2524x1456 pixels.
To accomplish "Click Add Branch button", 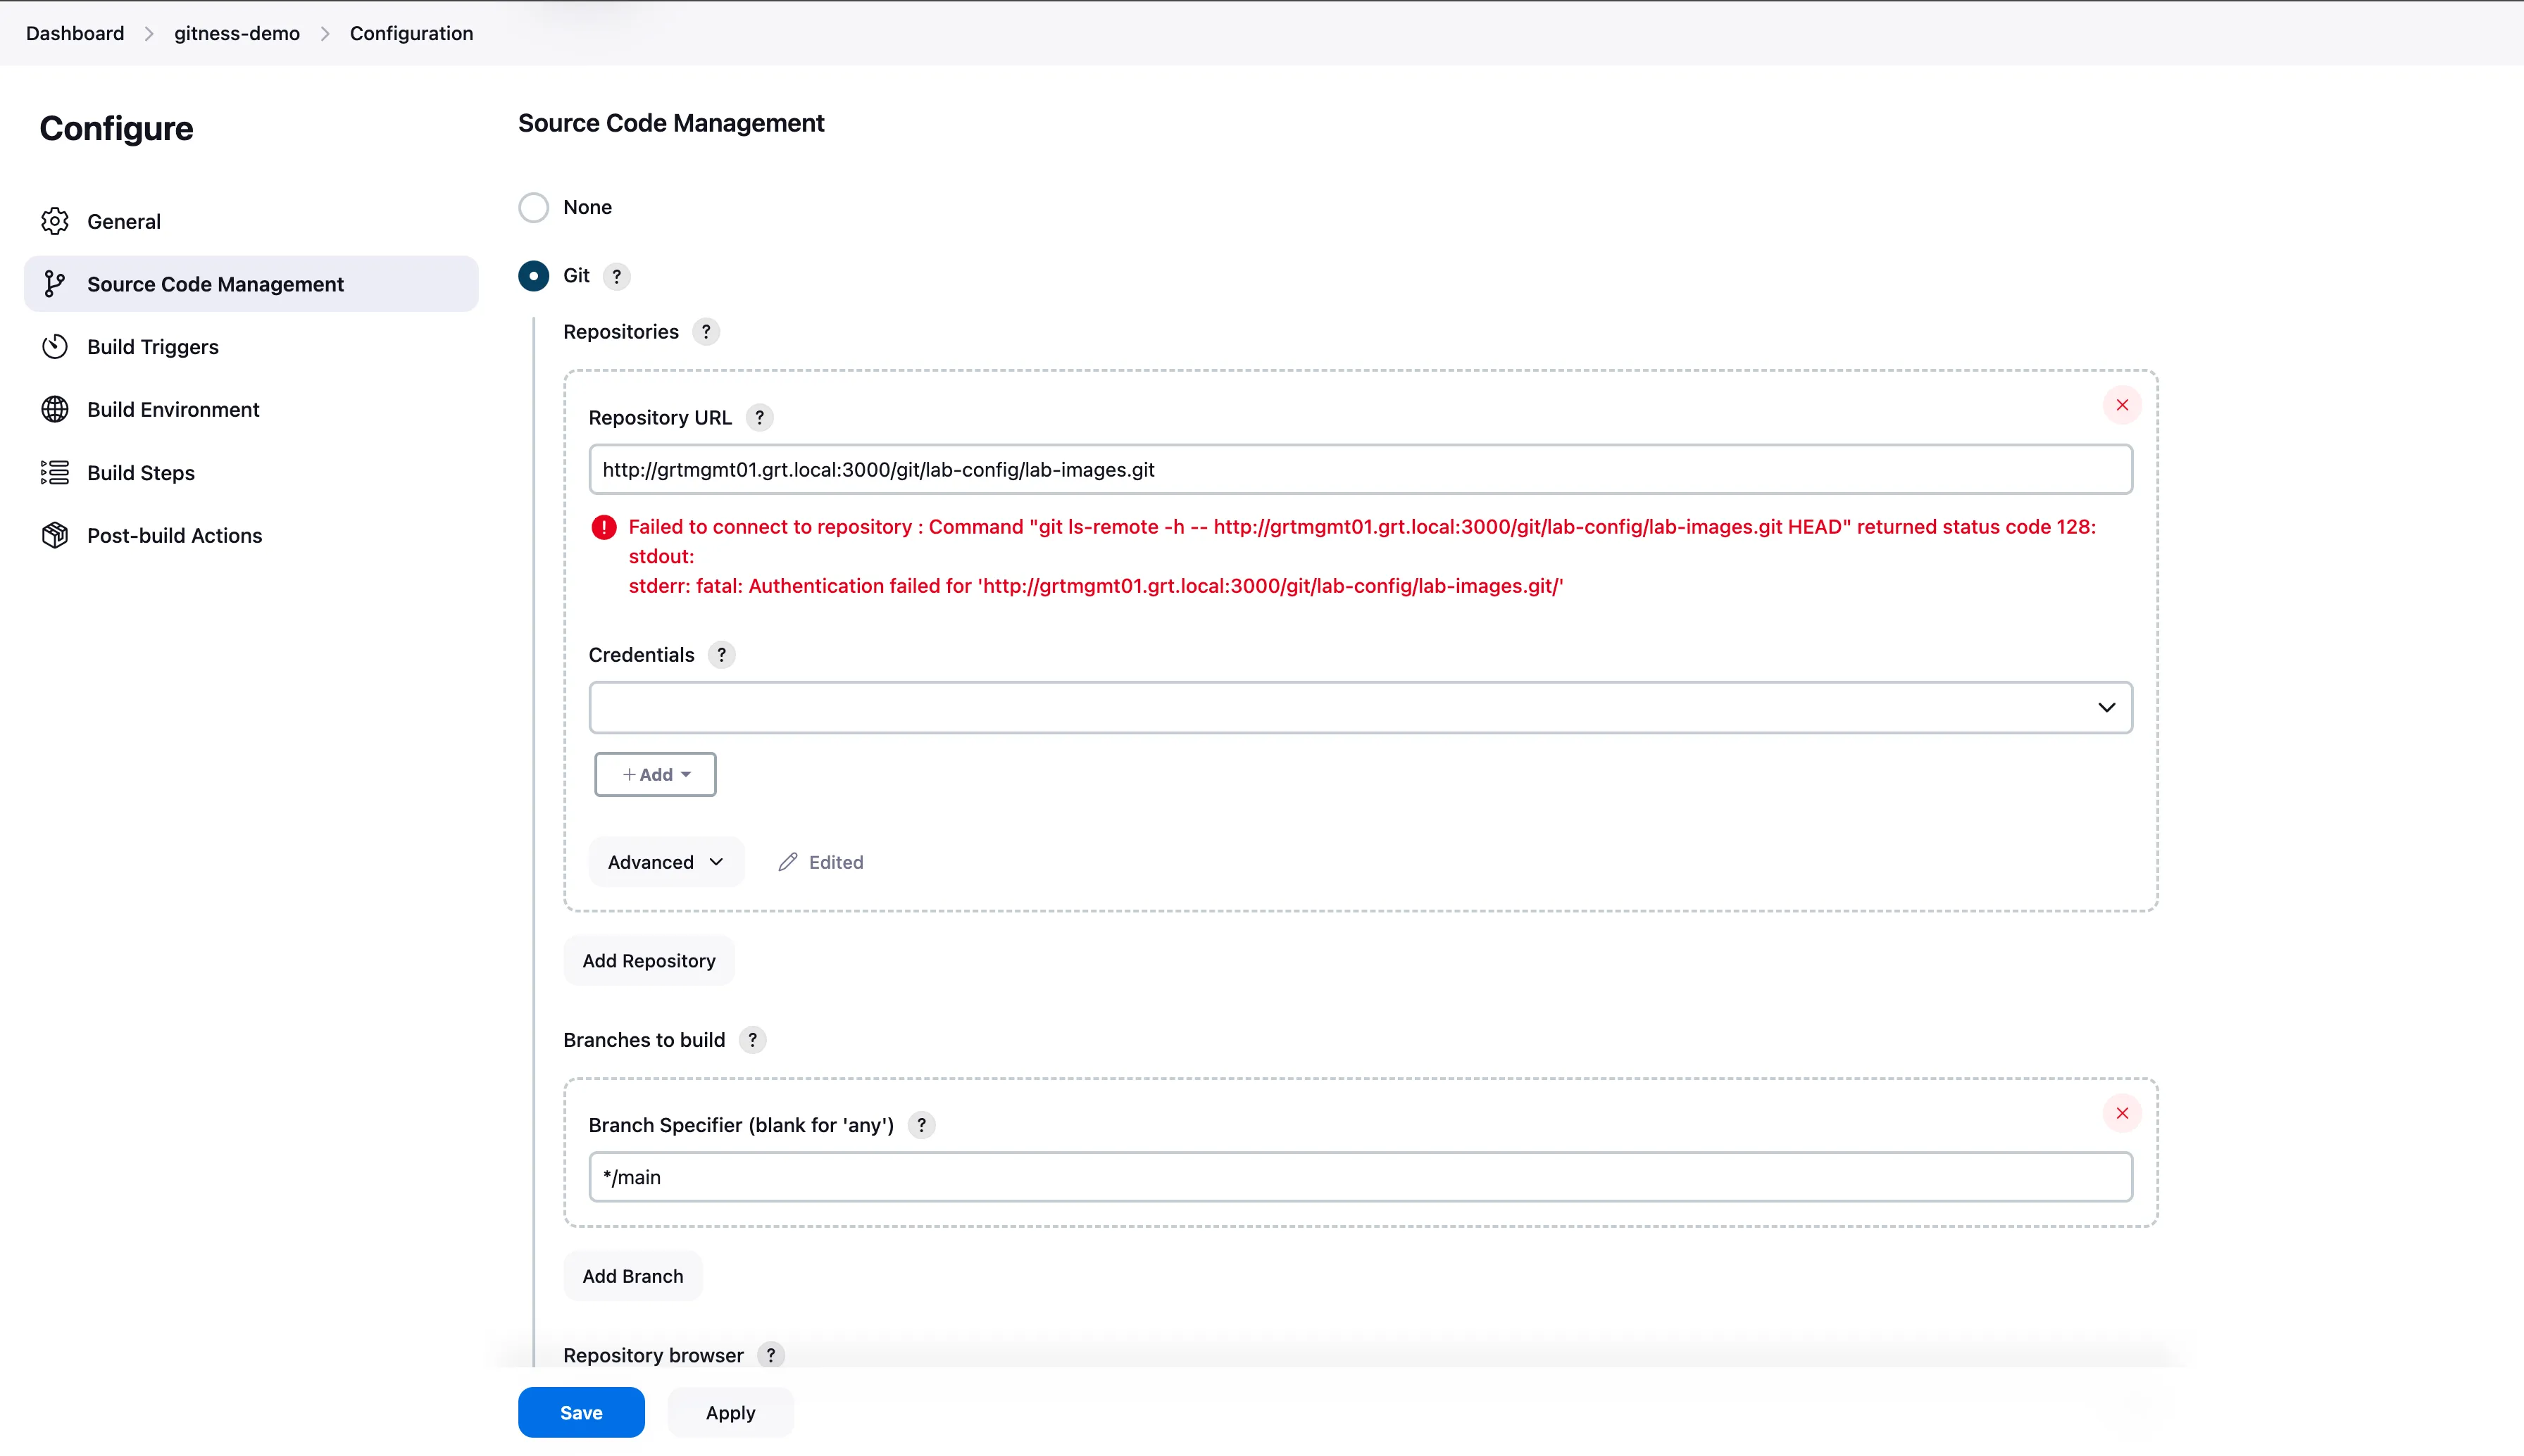I will click(633, 1276).
